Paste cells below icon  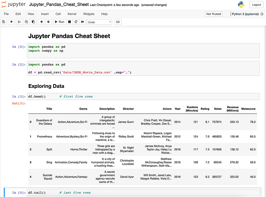34,22
